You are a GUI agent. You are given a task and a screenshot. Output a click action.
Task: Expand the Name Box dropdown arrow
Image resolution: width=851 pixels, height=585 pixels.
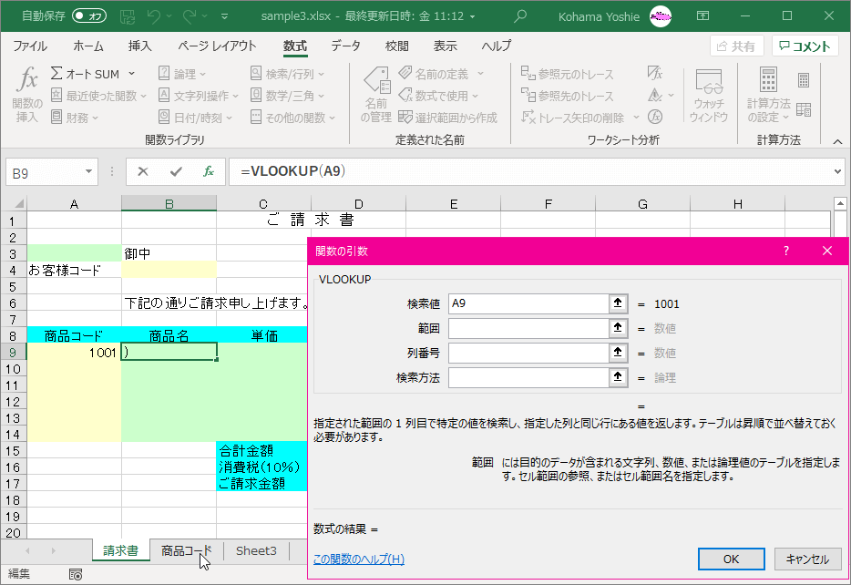[89, 171]
